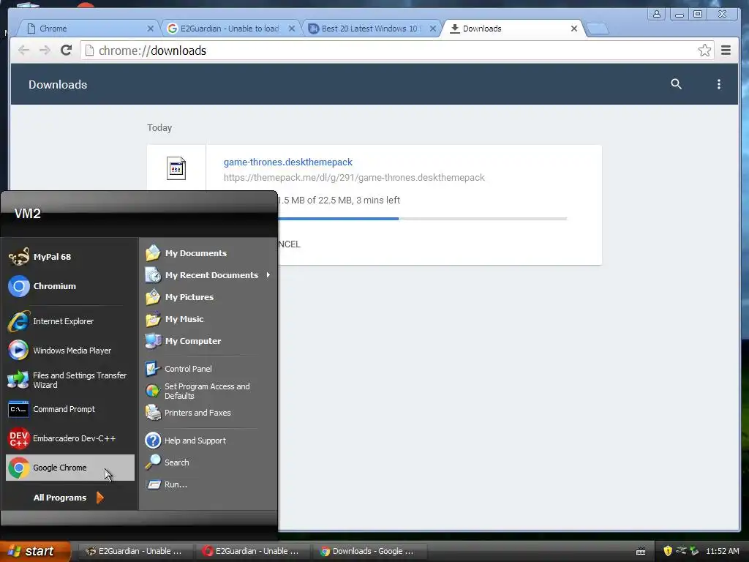The height and width of the screenshot is (562, 749).
Task: Open Set Program Access and Defaults
Action: pos(208,391)
